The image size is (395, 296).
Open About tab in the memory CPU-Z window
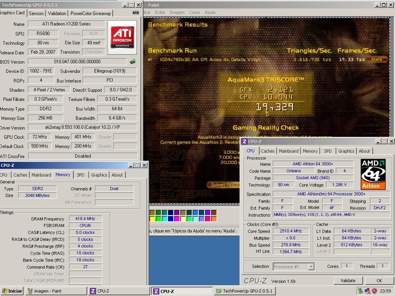pyautogui.click(x=117, y=175)
